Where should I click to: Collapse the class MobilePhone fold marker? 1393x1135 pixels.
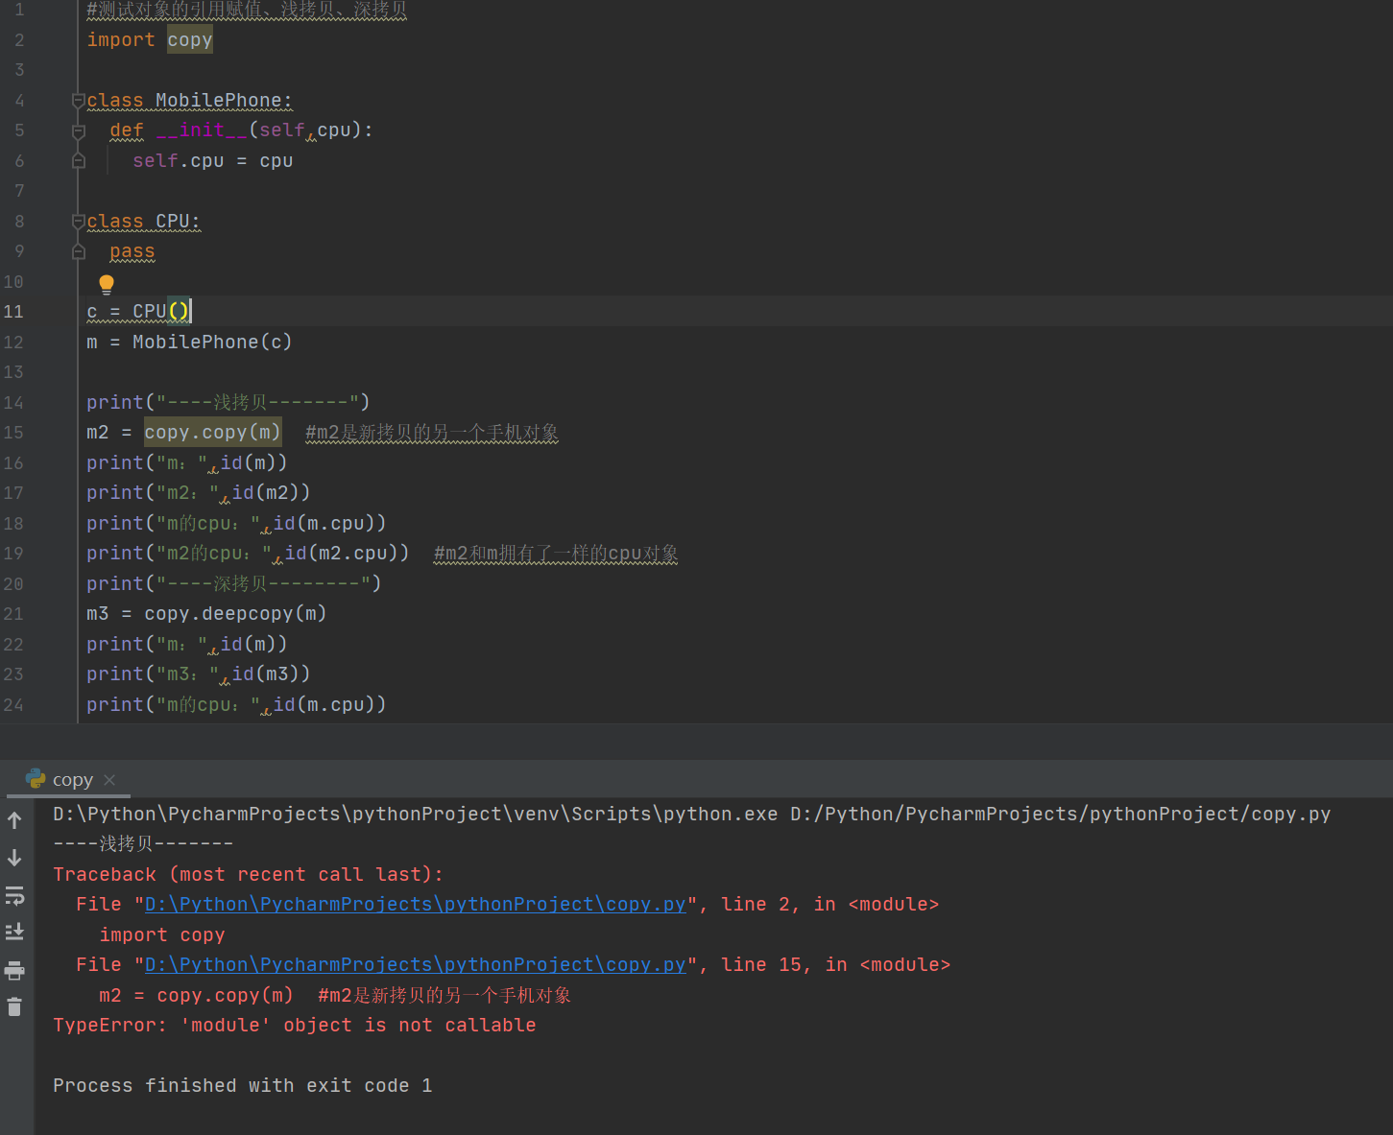click(x=79, y=100)
